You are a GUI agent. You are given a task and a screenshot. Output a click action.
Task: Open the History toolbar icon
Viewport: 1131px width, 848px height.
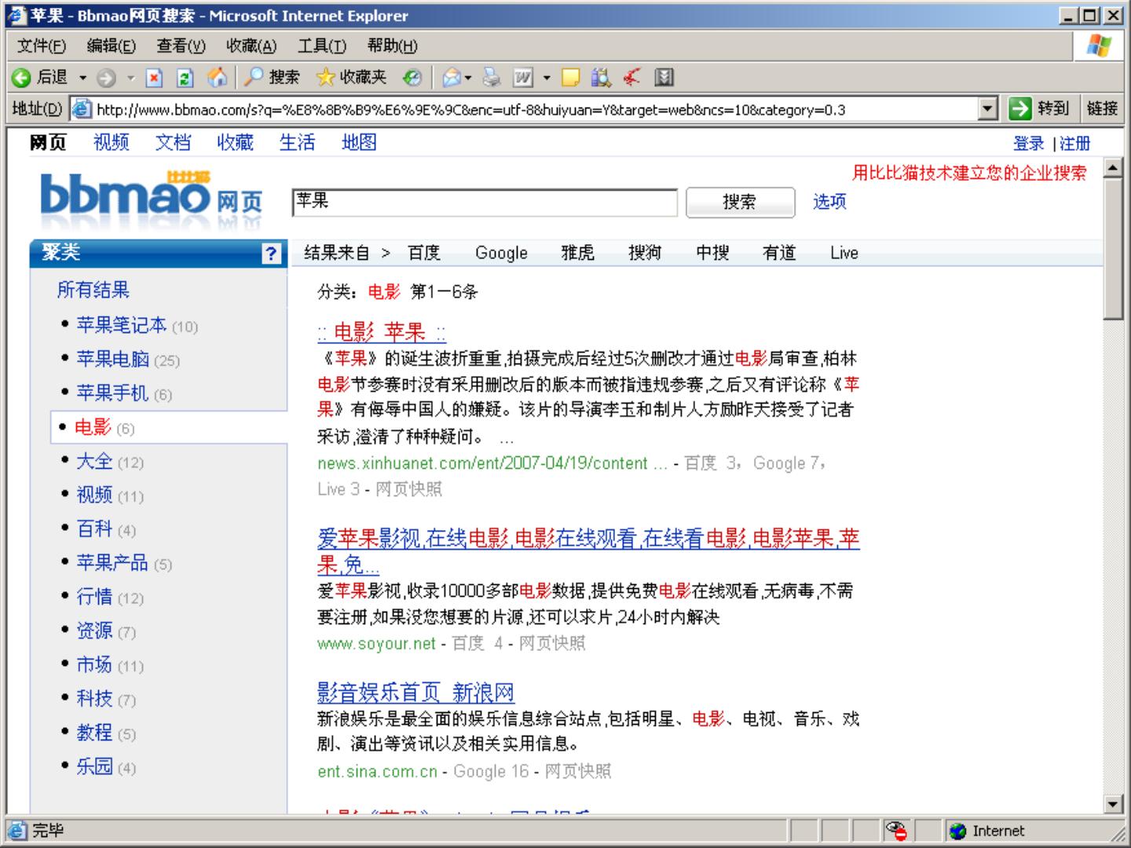point(412,77)
